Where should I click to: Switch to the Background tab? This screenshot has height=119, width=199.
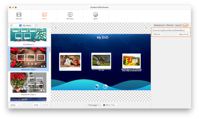(x=159, y=25)
